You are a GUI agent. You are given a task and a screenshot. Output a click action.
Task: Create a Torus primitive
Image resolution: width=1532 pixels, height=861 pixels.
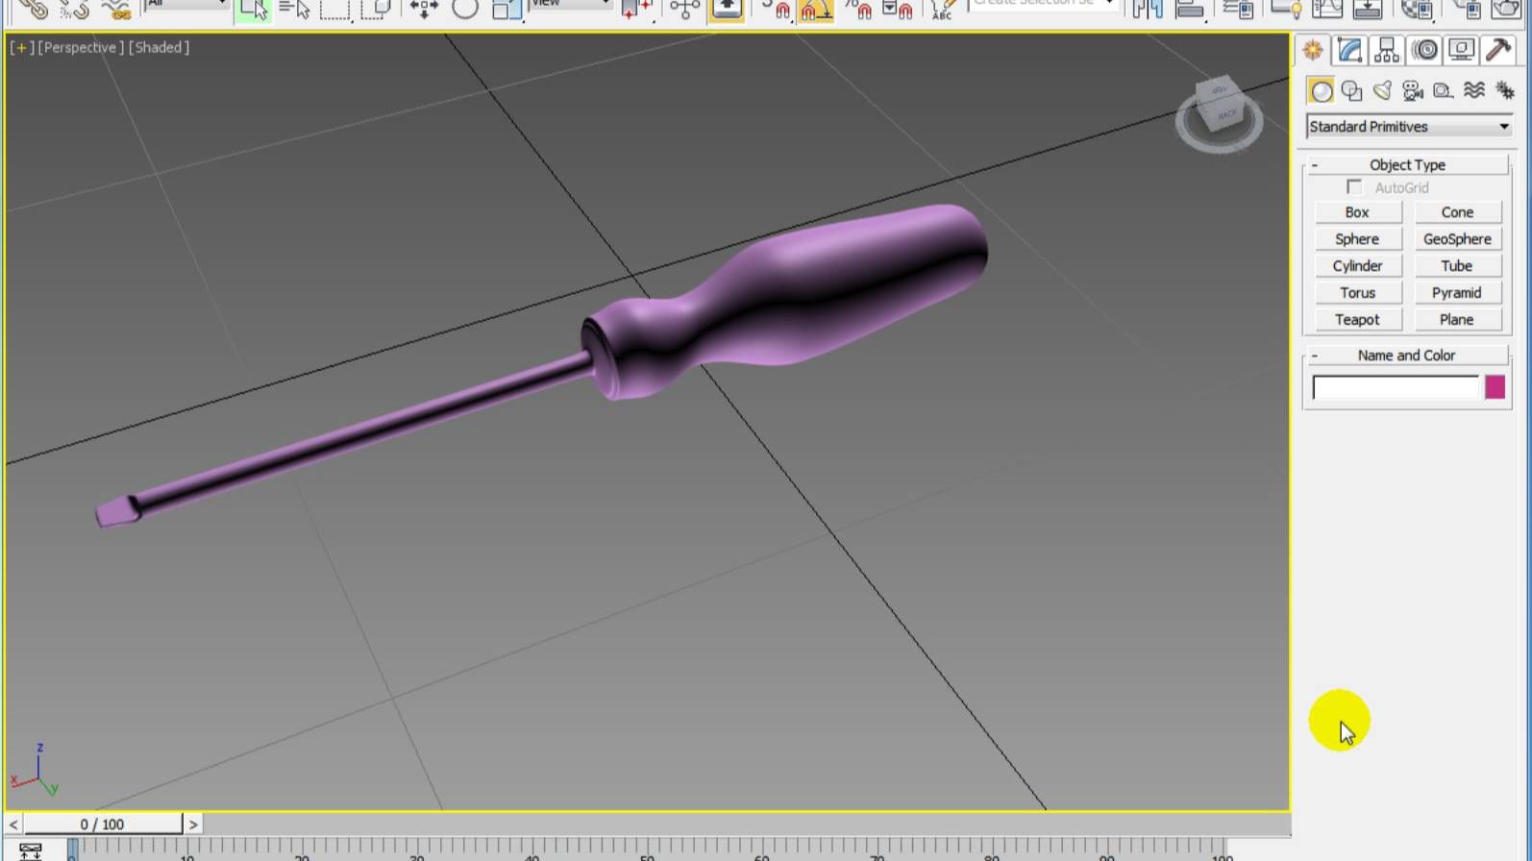click(x=1357, y=293)
